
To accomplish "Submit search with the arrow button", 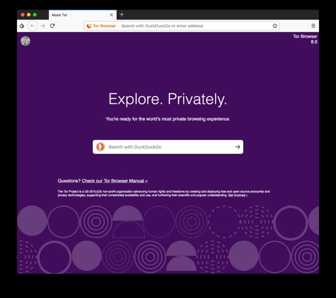I will click(237, 147).
